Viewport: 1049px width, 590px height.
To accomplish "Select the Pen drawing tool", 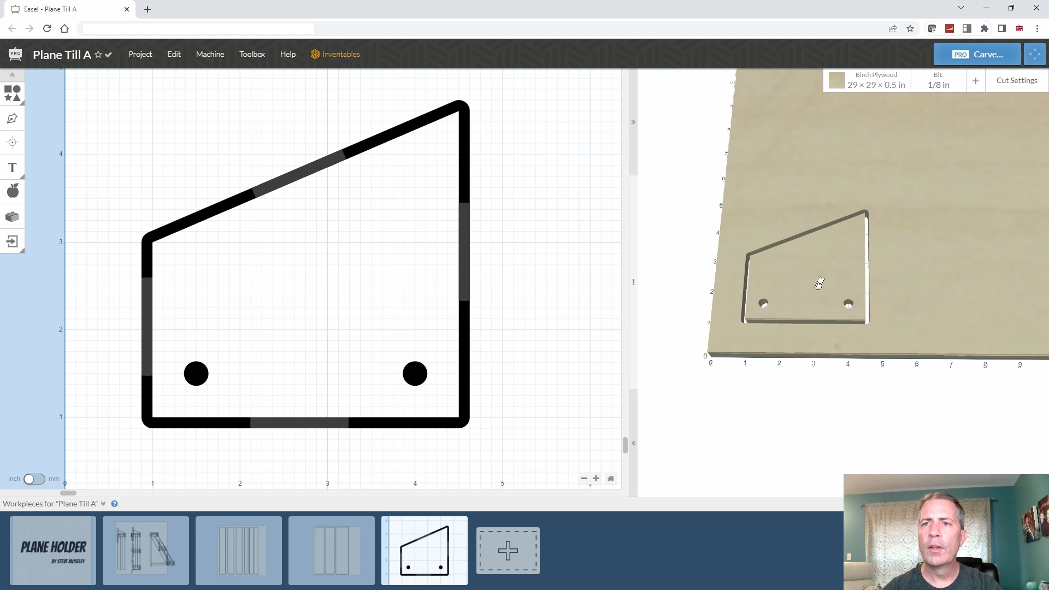I will 12,119.
